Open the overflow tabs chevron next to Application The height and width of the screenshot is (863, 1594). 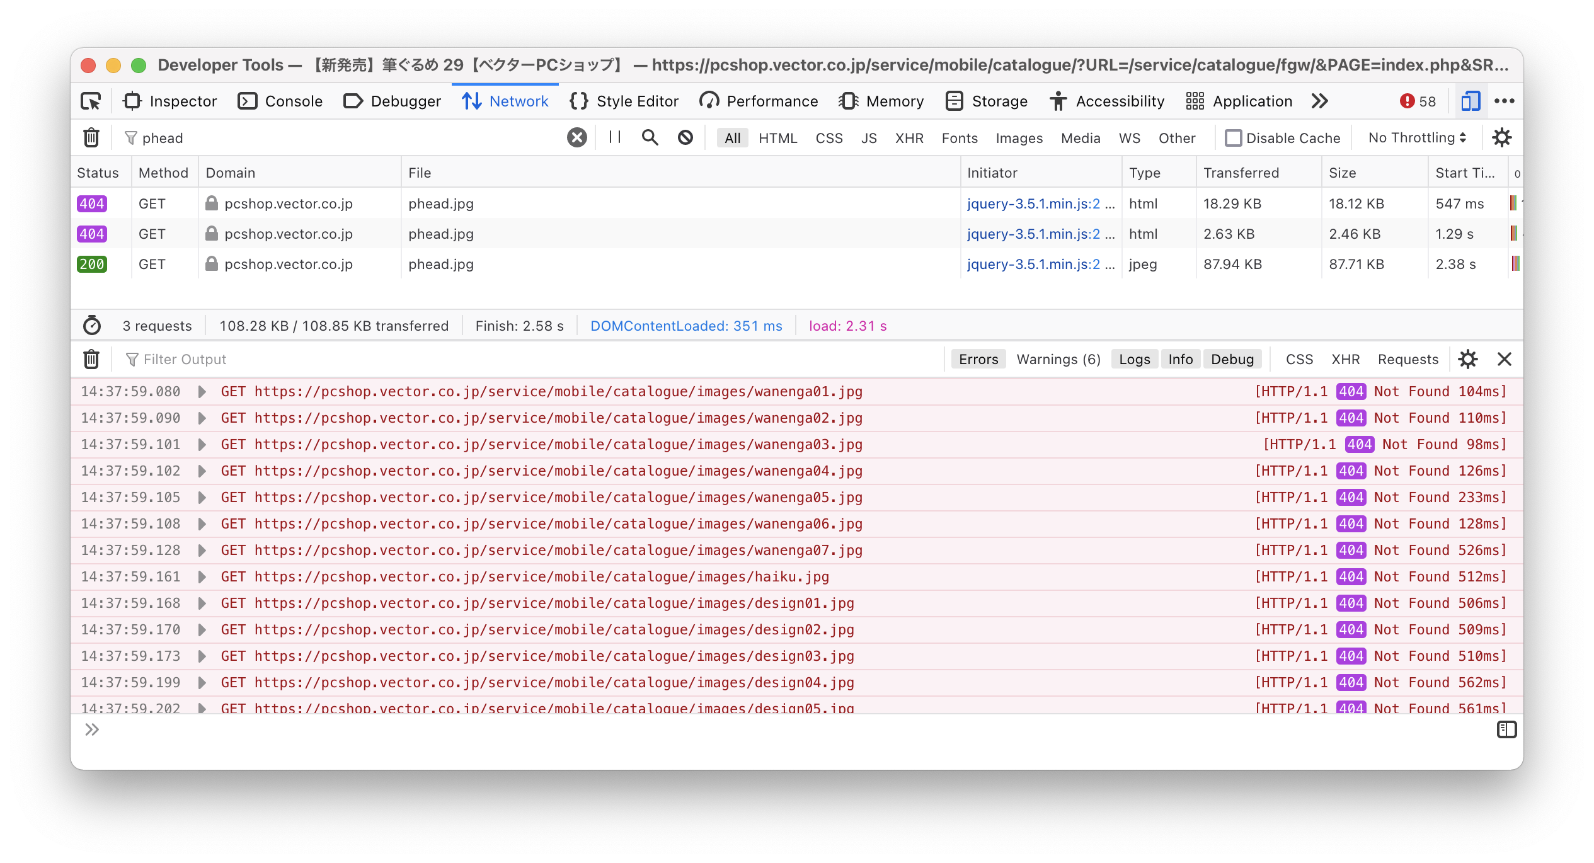[x=1320, y=101]
